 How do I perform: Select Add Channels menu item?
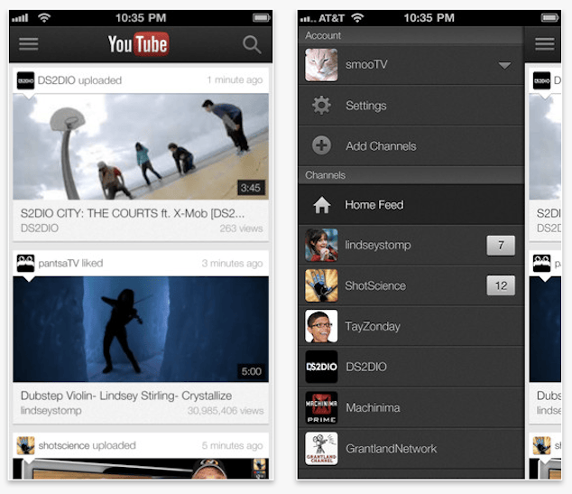click(x=411, y=146)
